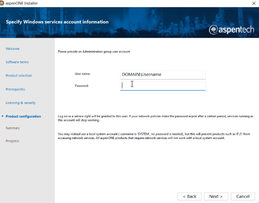Image resolution: width=259 pixels, height=203 pixels.
Task: Click the Specify Windows services account heading
Action: [x=57, y=22]
